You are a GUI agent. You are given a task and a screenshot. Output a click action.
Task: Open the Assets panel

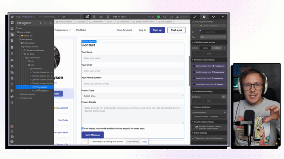coord(12,72)
